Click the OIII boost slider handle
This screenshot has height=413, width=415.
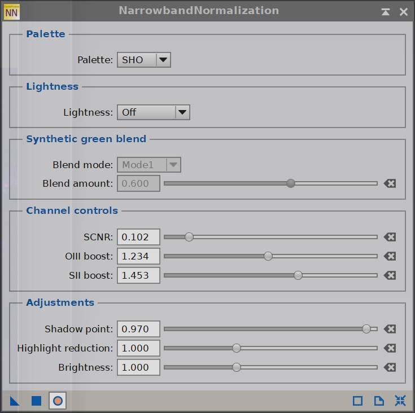tap(268, 256)
